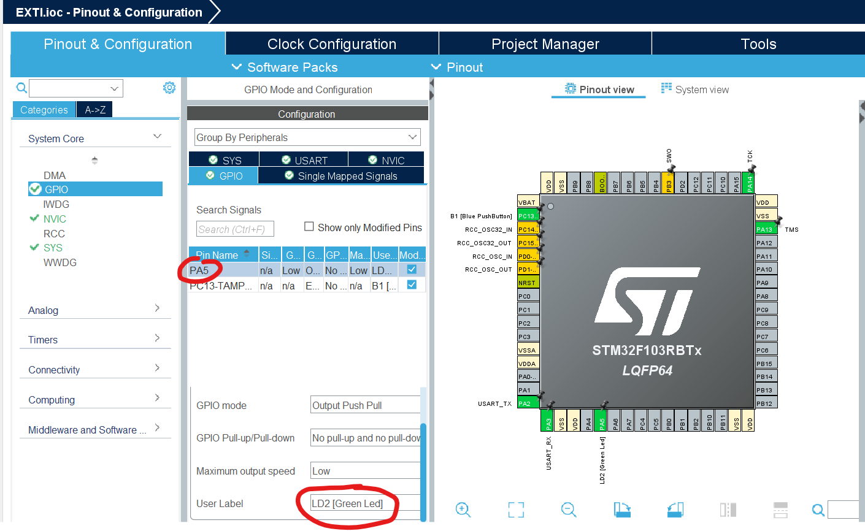Open the Maximum output speed dropdown
Viewport: 865px width, 531px height.
point(366,471)
